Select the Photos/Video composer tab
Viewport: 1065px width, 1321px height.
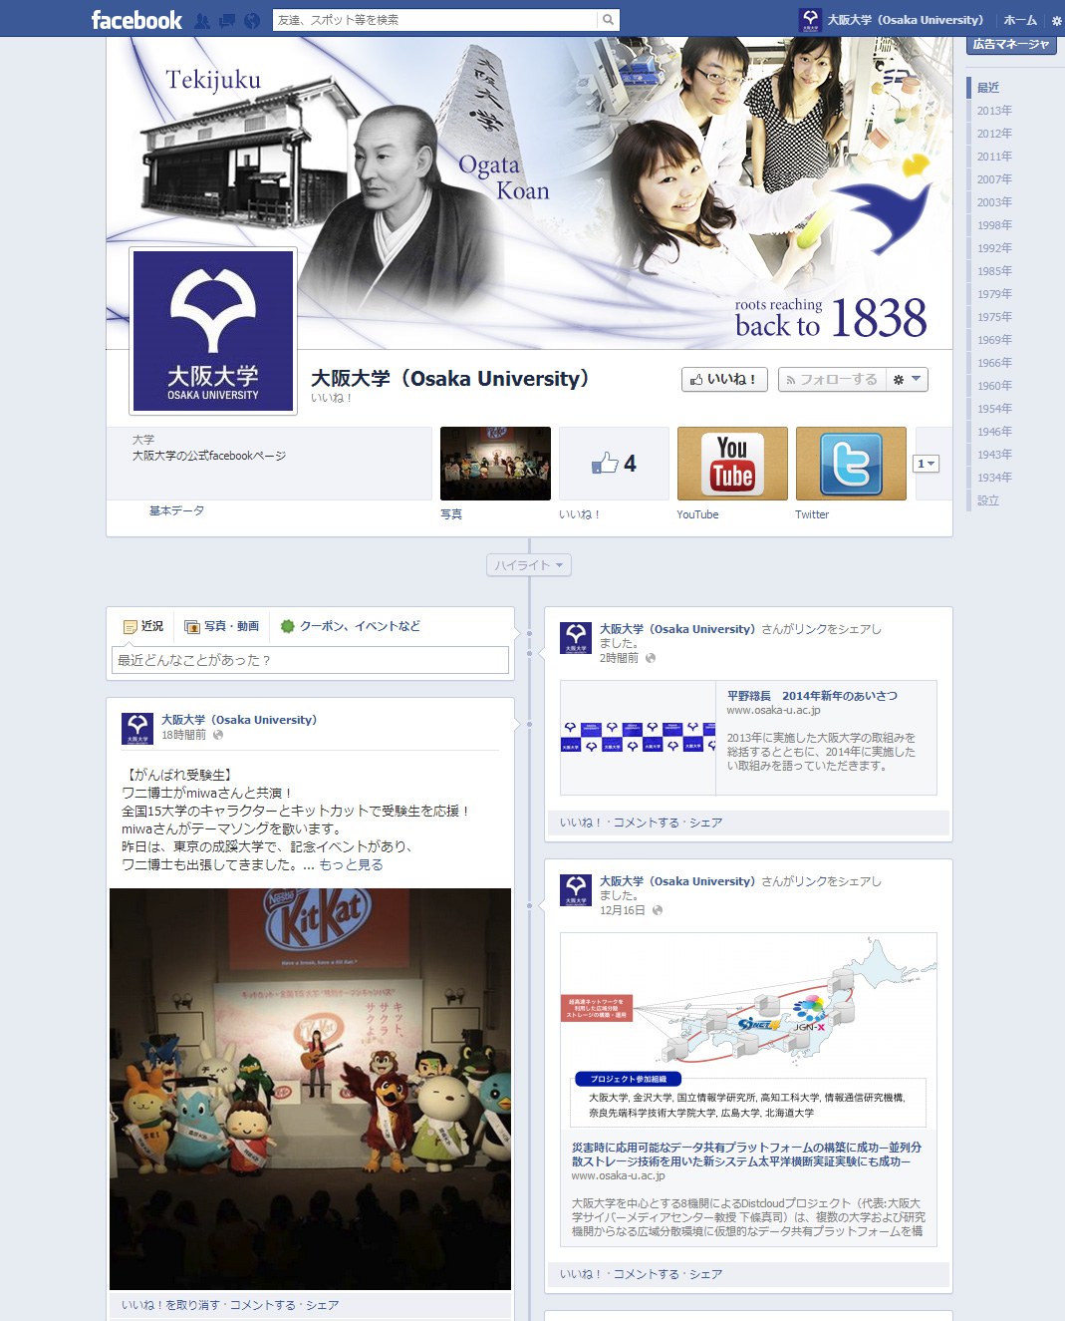pyautogui.click(x=222, y=626)
